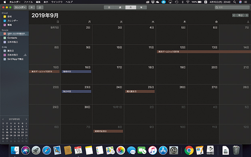Open the Apple menu

[x=5, y=2]
